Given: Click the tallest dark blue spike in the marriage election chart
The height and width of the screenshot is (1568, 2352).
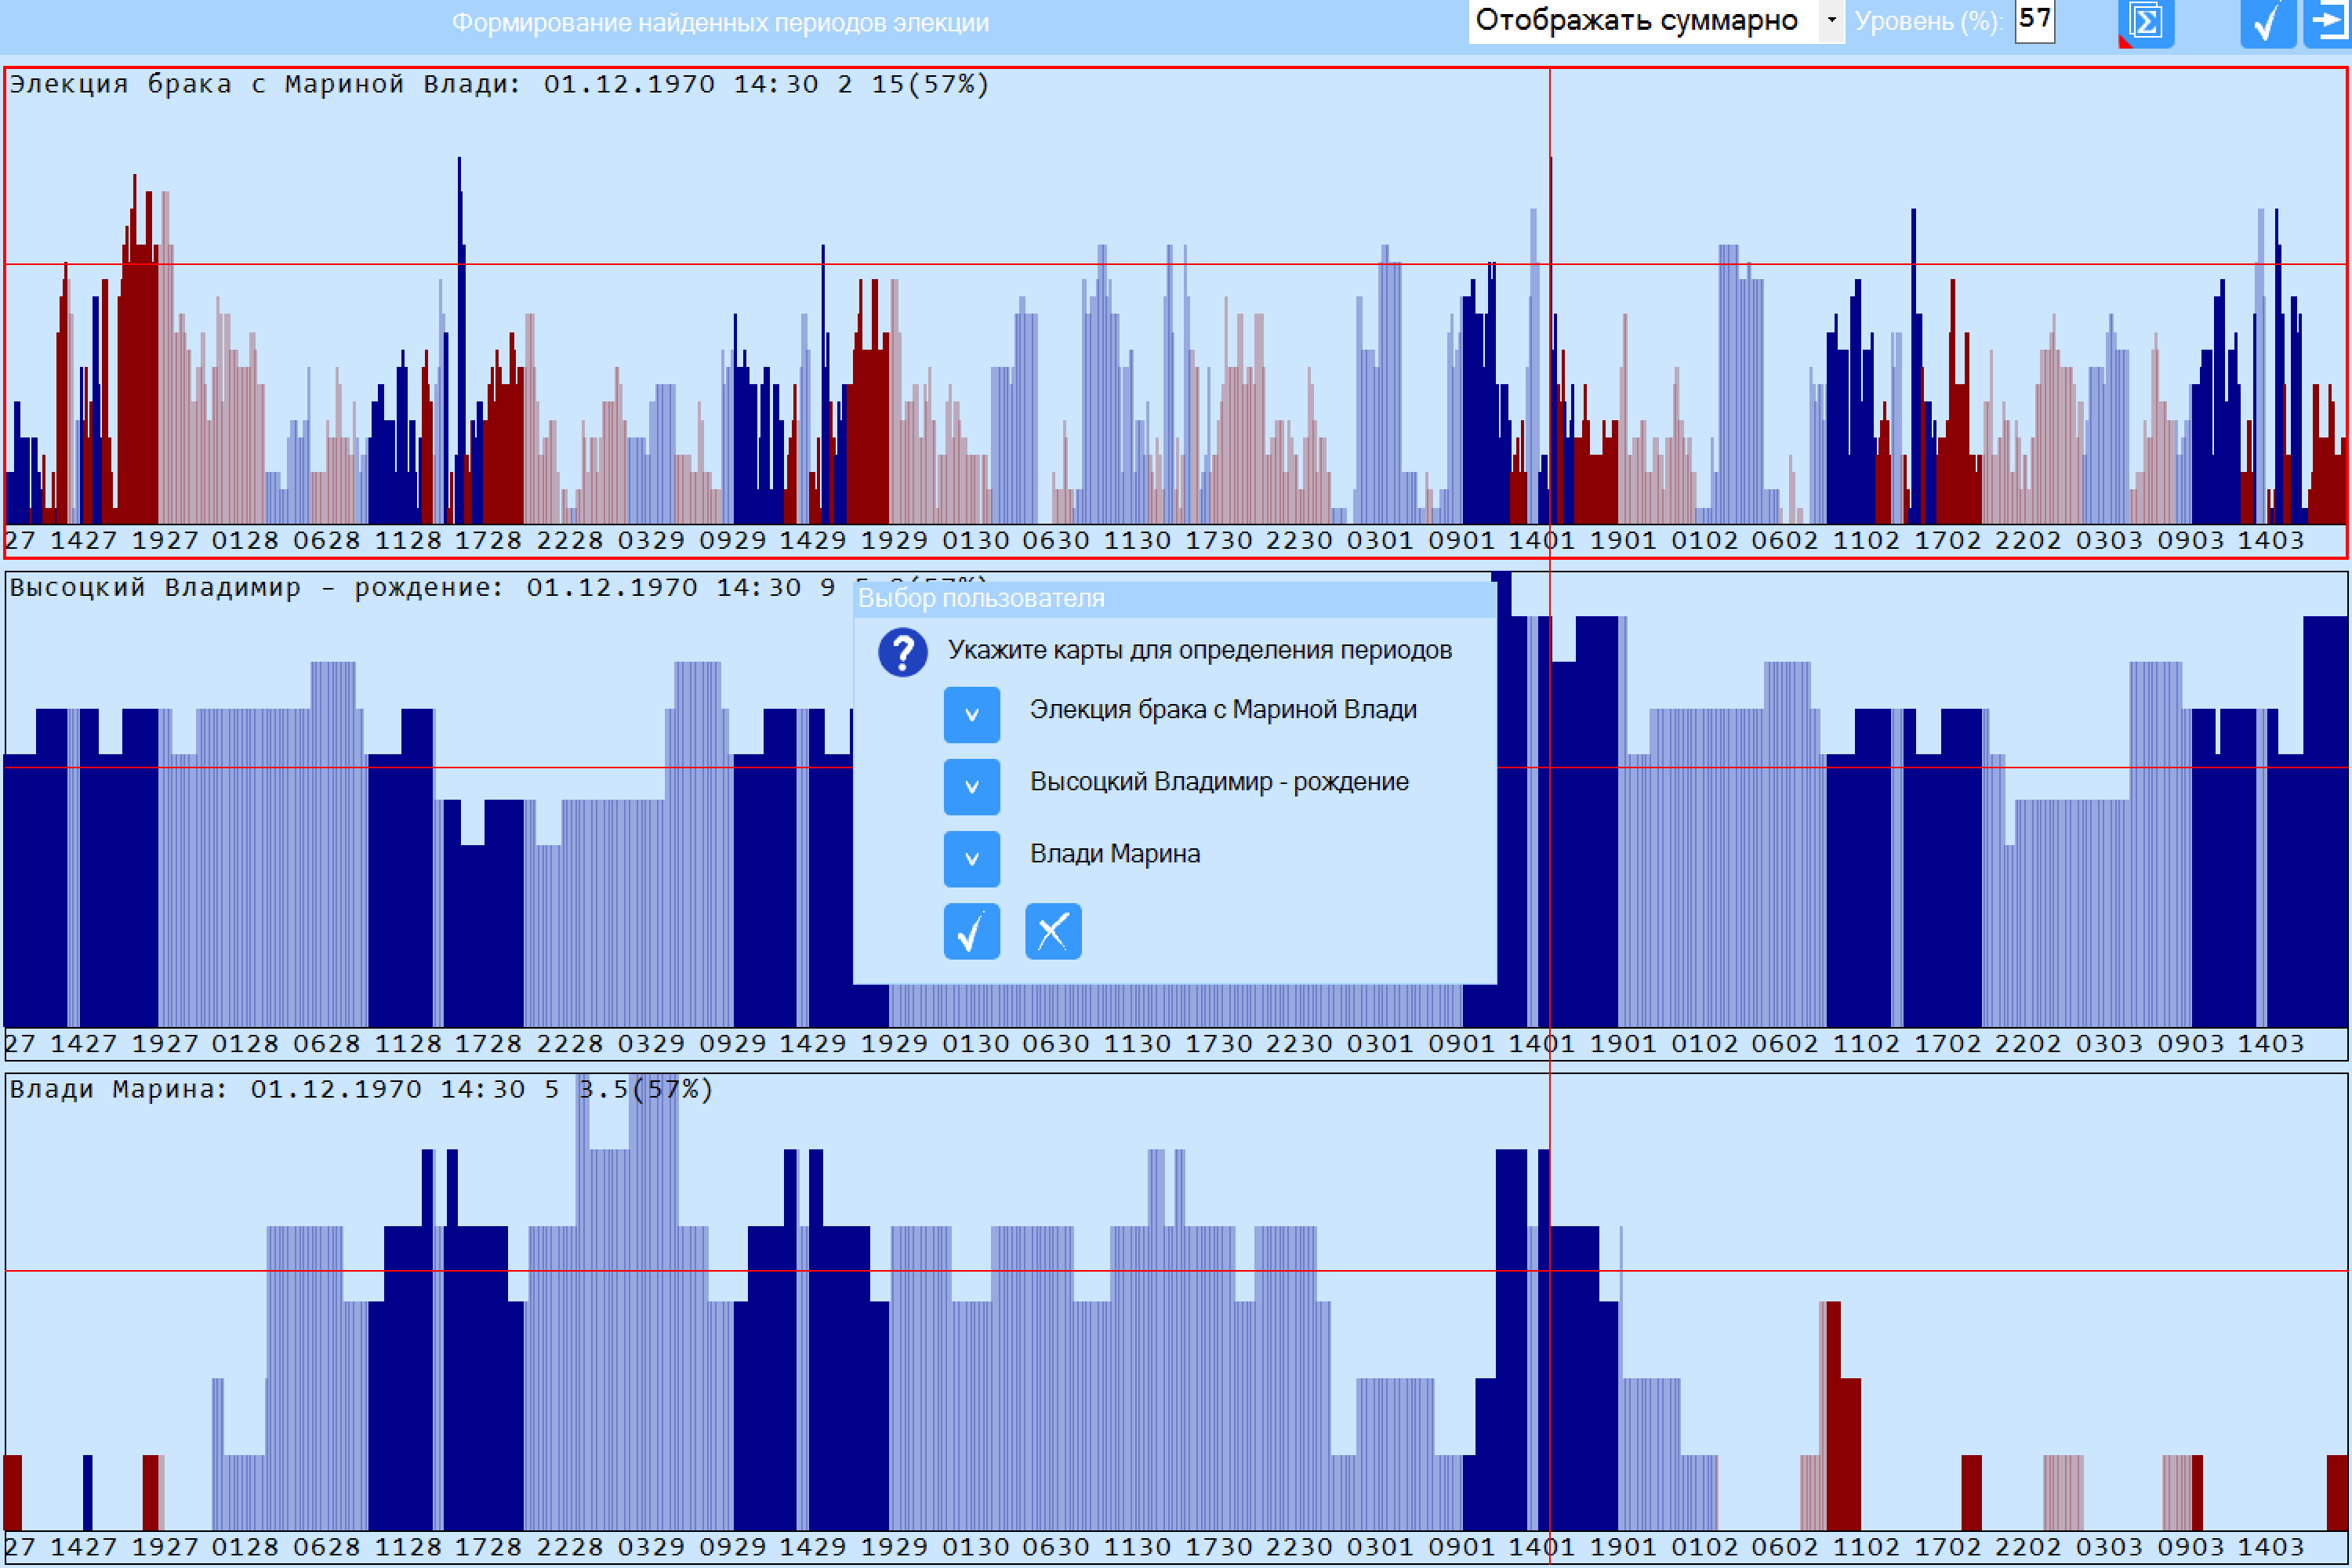Looking at the screenshot, I should [x=460, y=340].
